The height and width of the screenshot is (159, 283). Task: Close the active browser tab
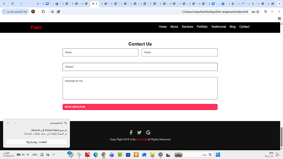point(93,4)
